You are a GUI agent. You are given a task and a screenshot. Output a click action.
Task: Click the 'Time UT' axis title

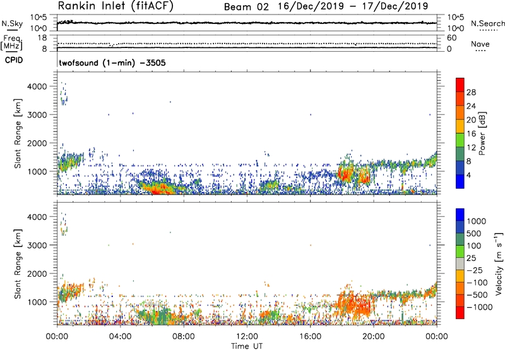(x=247, y=346)
